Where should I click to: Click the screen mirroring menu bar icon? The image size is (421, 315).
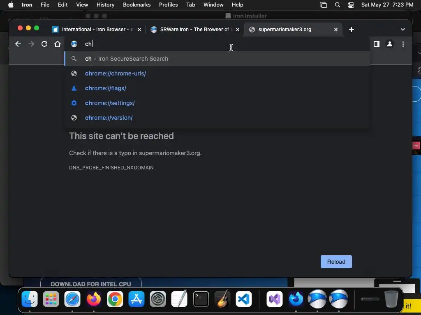pyautogui.click(x=323, y=5)
